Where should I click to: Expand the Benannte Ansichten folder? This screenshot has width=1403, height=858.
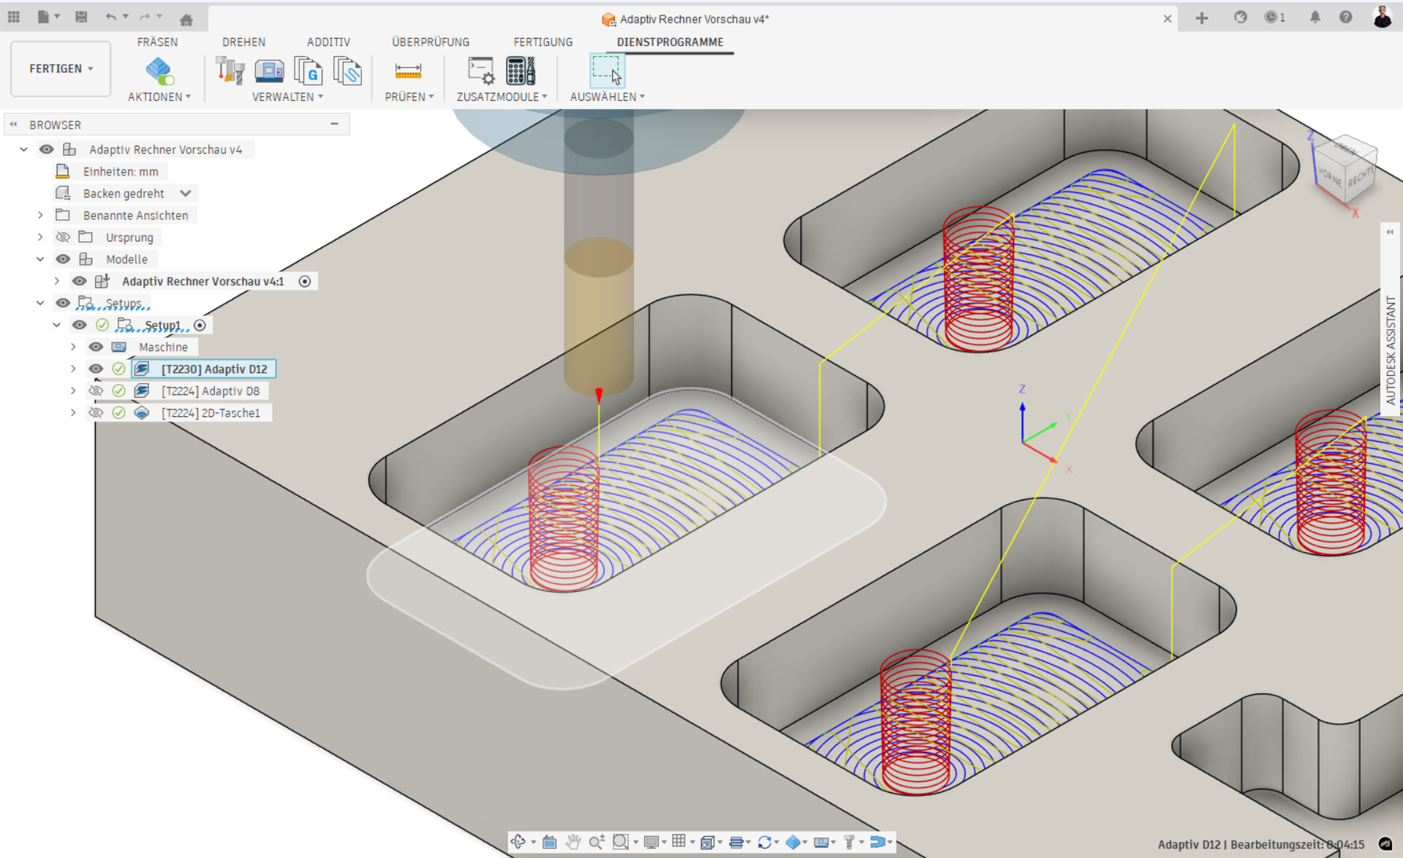(x=40, y=215)
